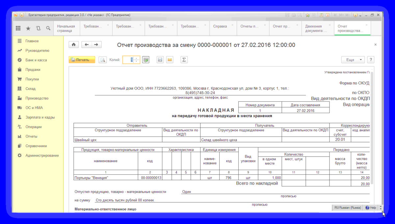Open the Производство section
Screen dimensions: 395x224
[x=37, y=98]
